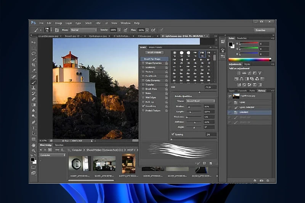Viewport: 305px width, 203px height.
Task: Click the Brush Presets button
Action: point(154,53)
